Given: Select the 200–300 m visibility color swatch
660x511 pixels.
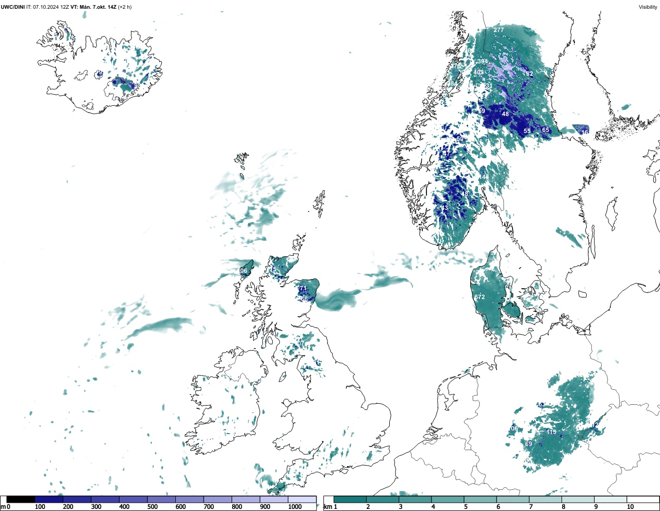Looking at the screenshot, I should click(77, 499).
